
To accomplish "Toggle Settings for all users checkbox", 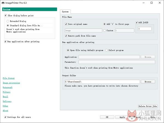I will [x=5, y=117].
